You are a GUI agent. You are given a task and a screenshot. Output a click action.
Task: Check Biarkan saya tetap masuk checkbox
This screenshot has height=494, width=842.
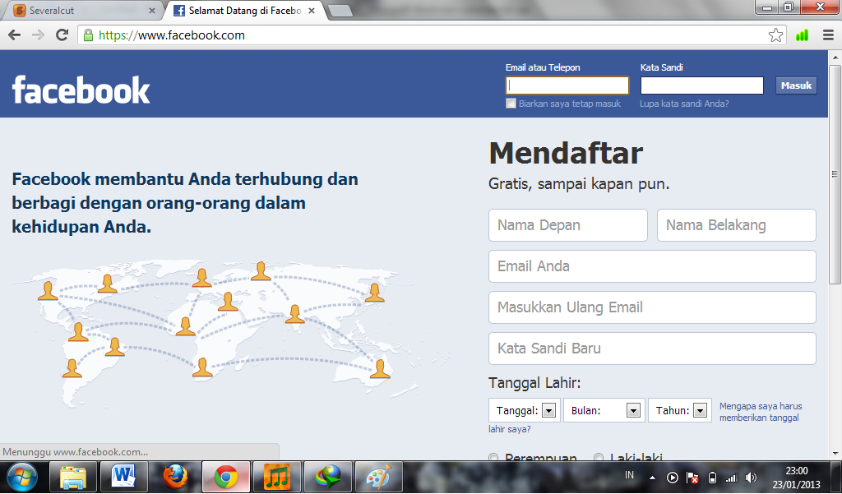[x=511, y=104]
